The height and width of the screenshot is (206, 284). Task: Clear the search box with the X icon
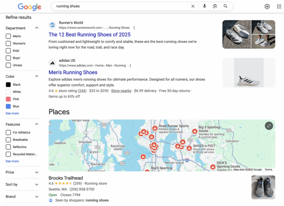point(193,6)
